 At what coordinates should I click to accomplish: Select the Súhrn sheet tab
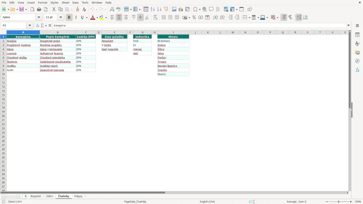[50, 196]
